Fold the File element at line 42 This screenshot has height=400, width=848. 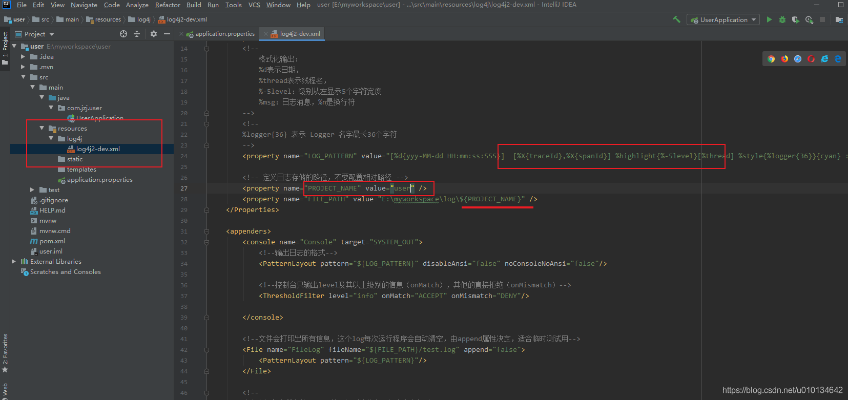pos(206,349)
